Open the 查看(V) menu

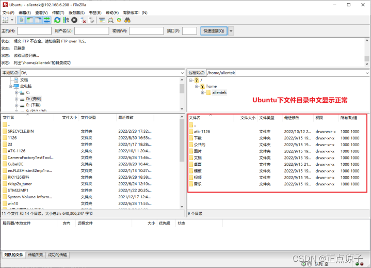(41, 12)
